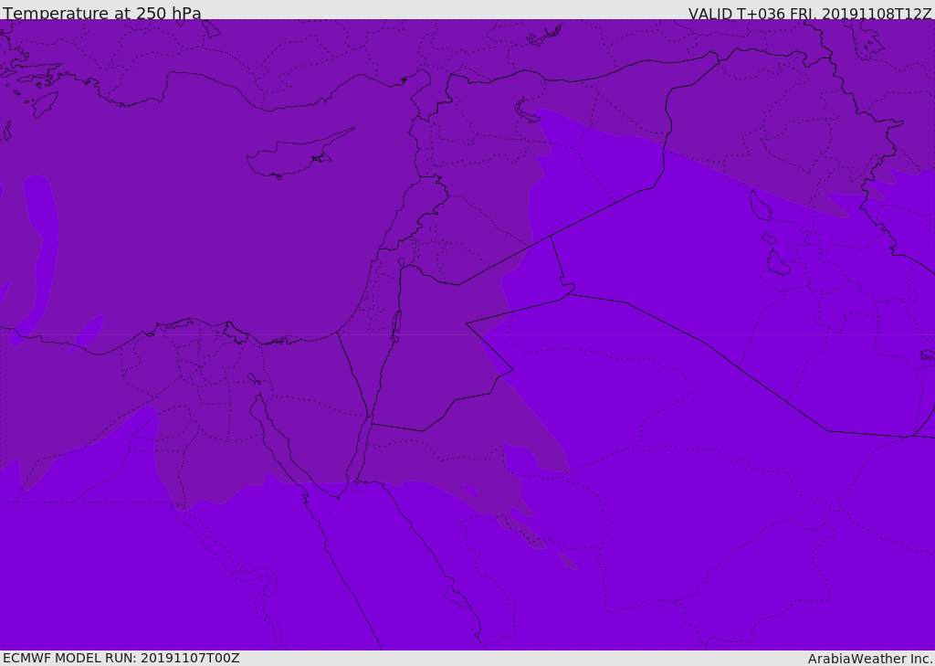Click the island of Cyprus on the map
The width and height of the screenshot is (935, 666).
point(299,154)
